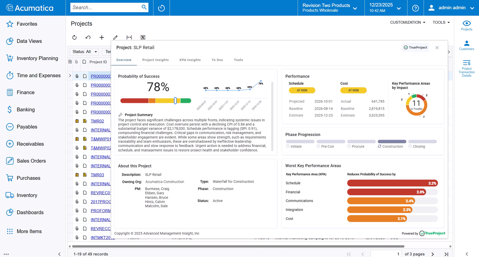The height and width of the screenshot is (257, 479).
Task: Expand the company selector for Revision Two Products
Action: coord(355,8)
